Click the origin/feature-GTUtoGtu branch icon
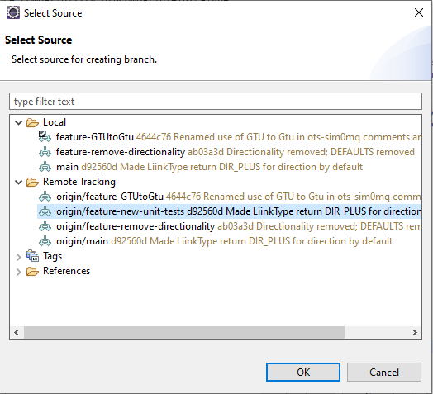 point(45,197)
